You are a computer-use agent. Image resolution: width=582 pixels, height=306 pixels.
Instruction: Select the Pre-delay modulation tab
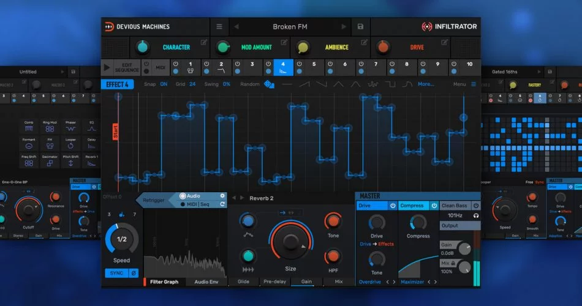(274, 282)
